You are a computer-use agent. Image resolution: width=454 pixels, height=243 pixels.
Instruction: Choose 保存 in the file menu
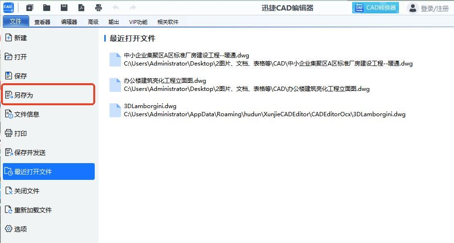49,76
